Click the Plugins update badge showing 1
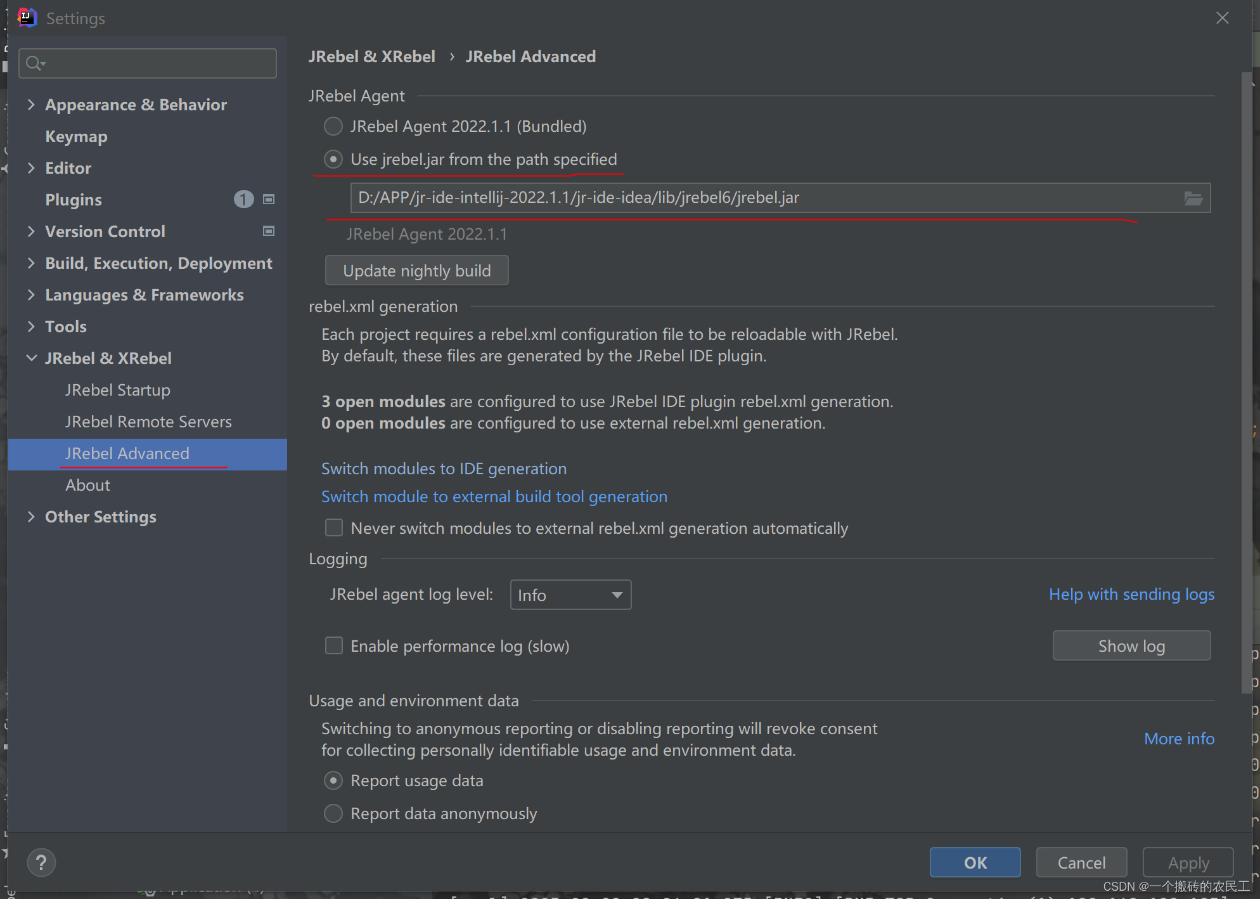This screenshot has height=899, width=1260. tap(243, 200)
